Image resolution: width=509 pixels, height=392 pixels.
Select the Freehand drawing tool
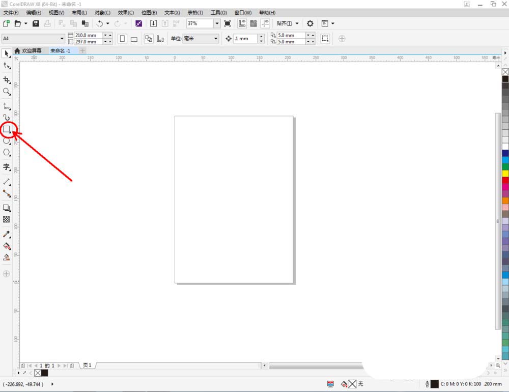(7, 106)
